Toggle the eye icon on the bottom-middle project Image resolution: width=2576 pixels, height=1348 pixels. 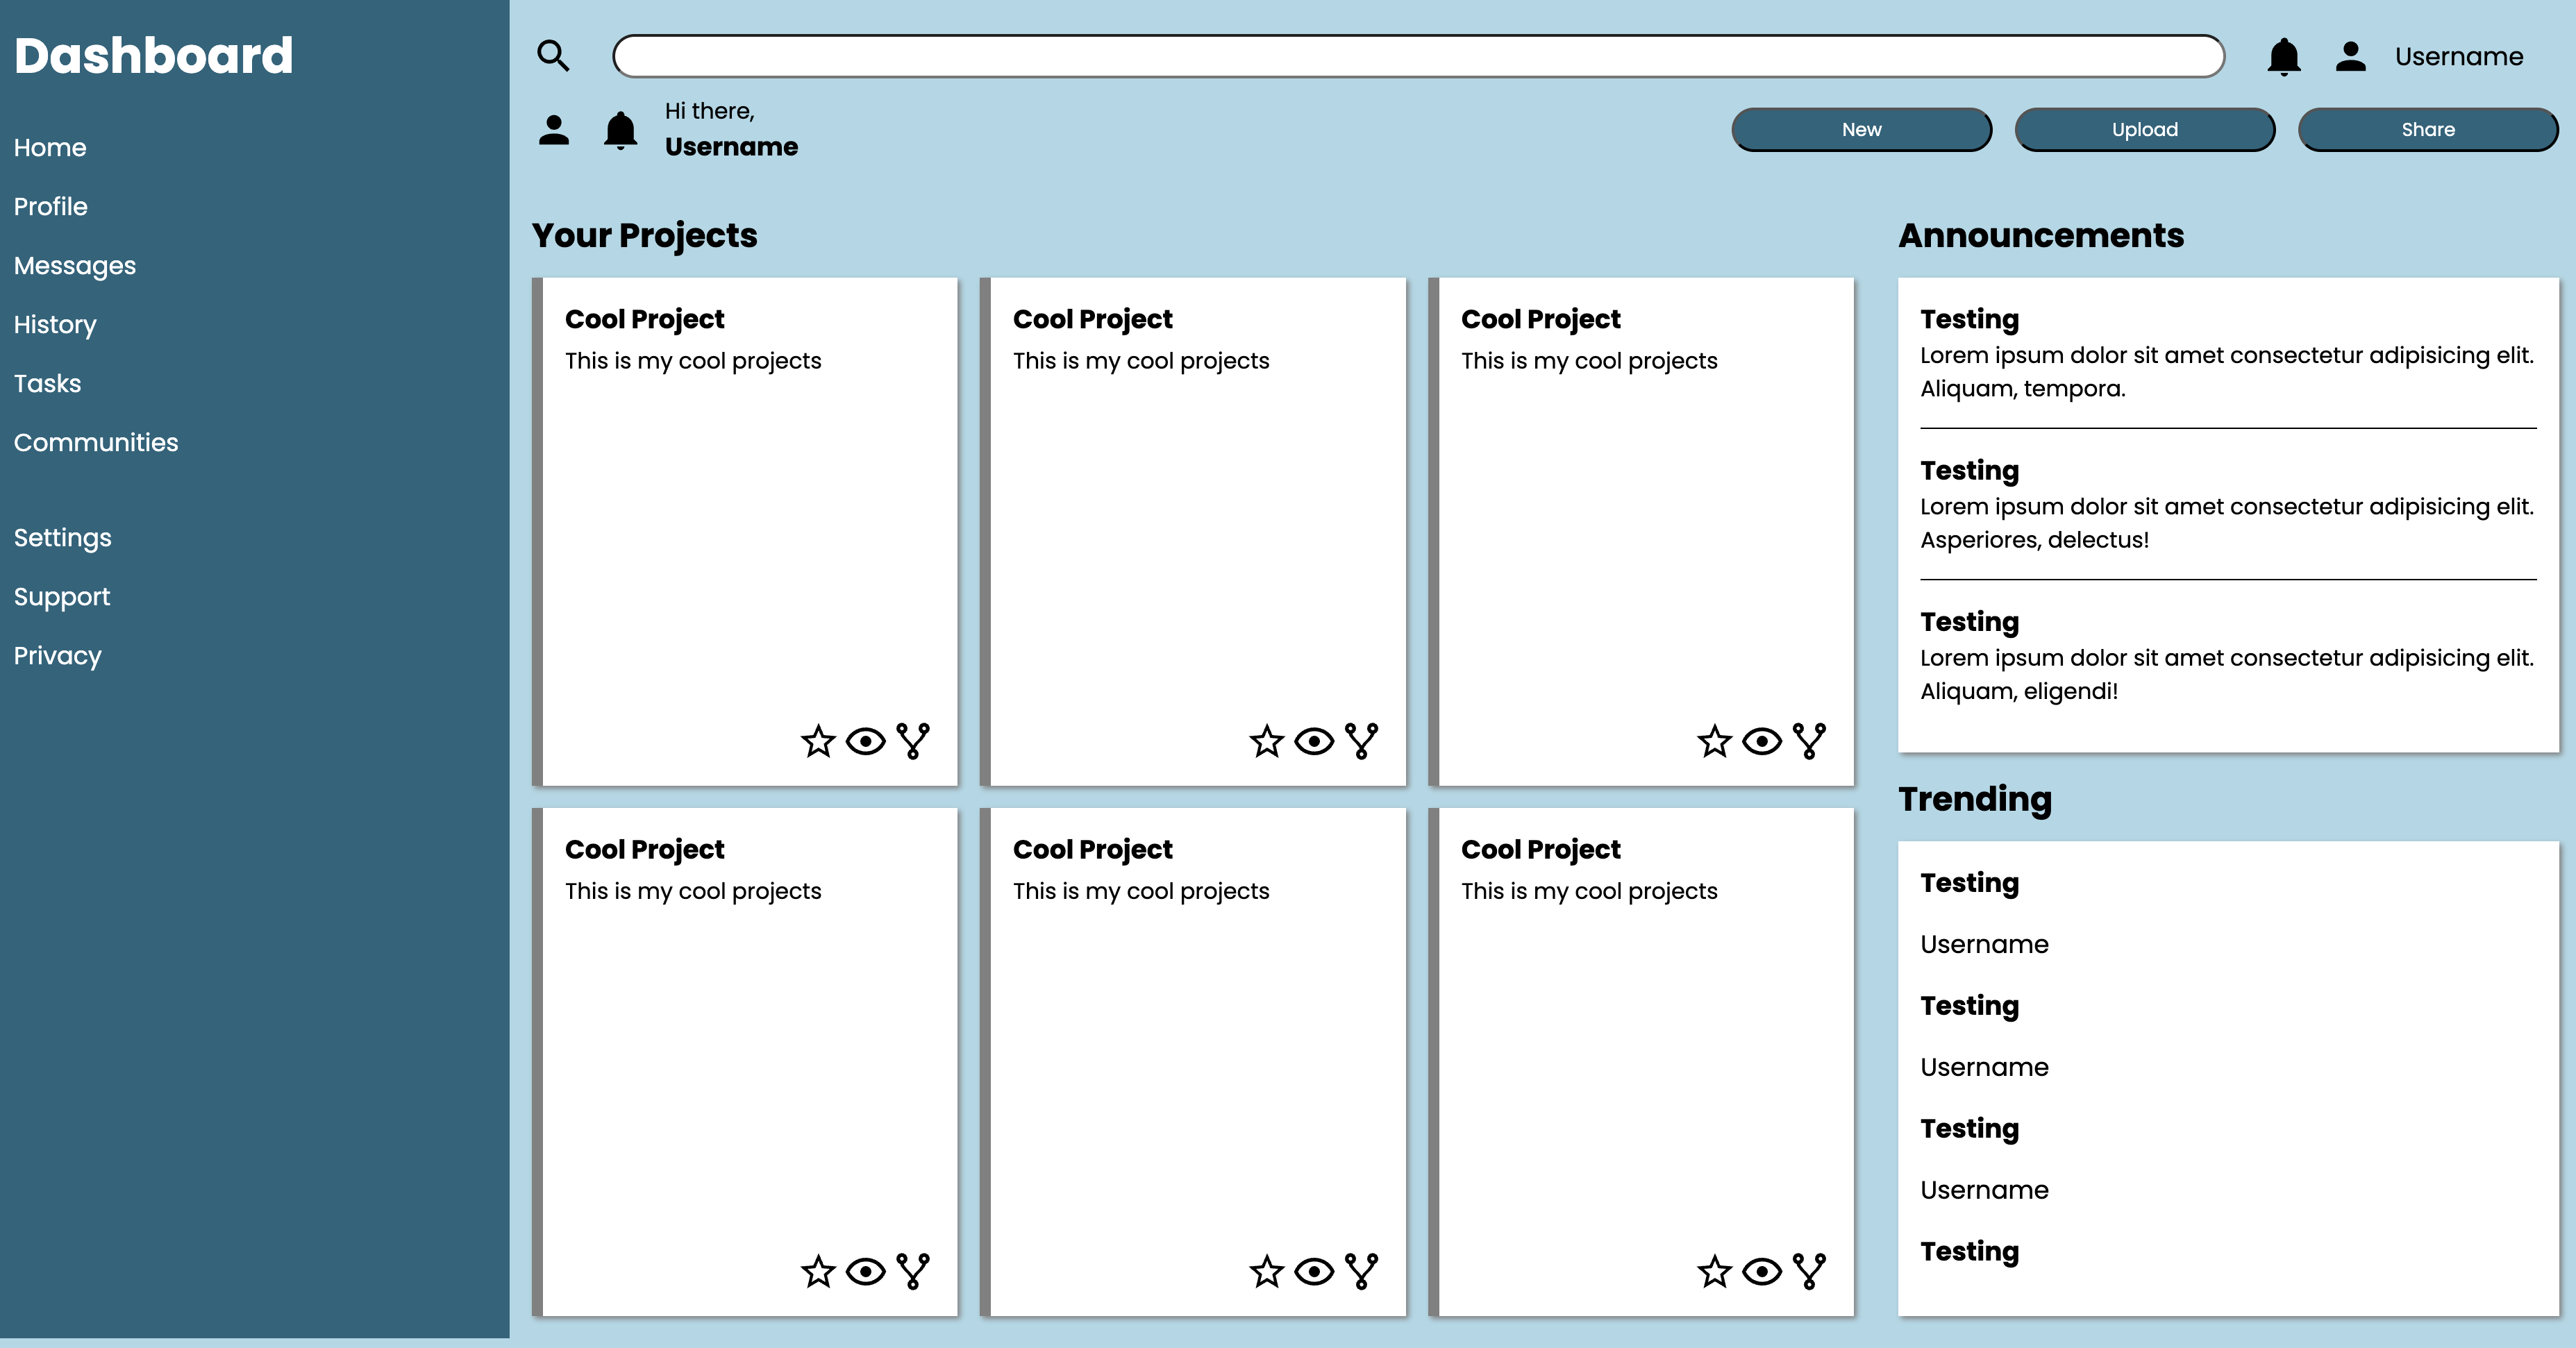(1312, 1272)
